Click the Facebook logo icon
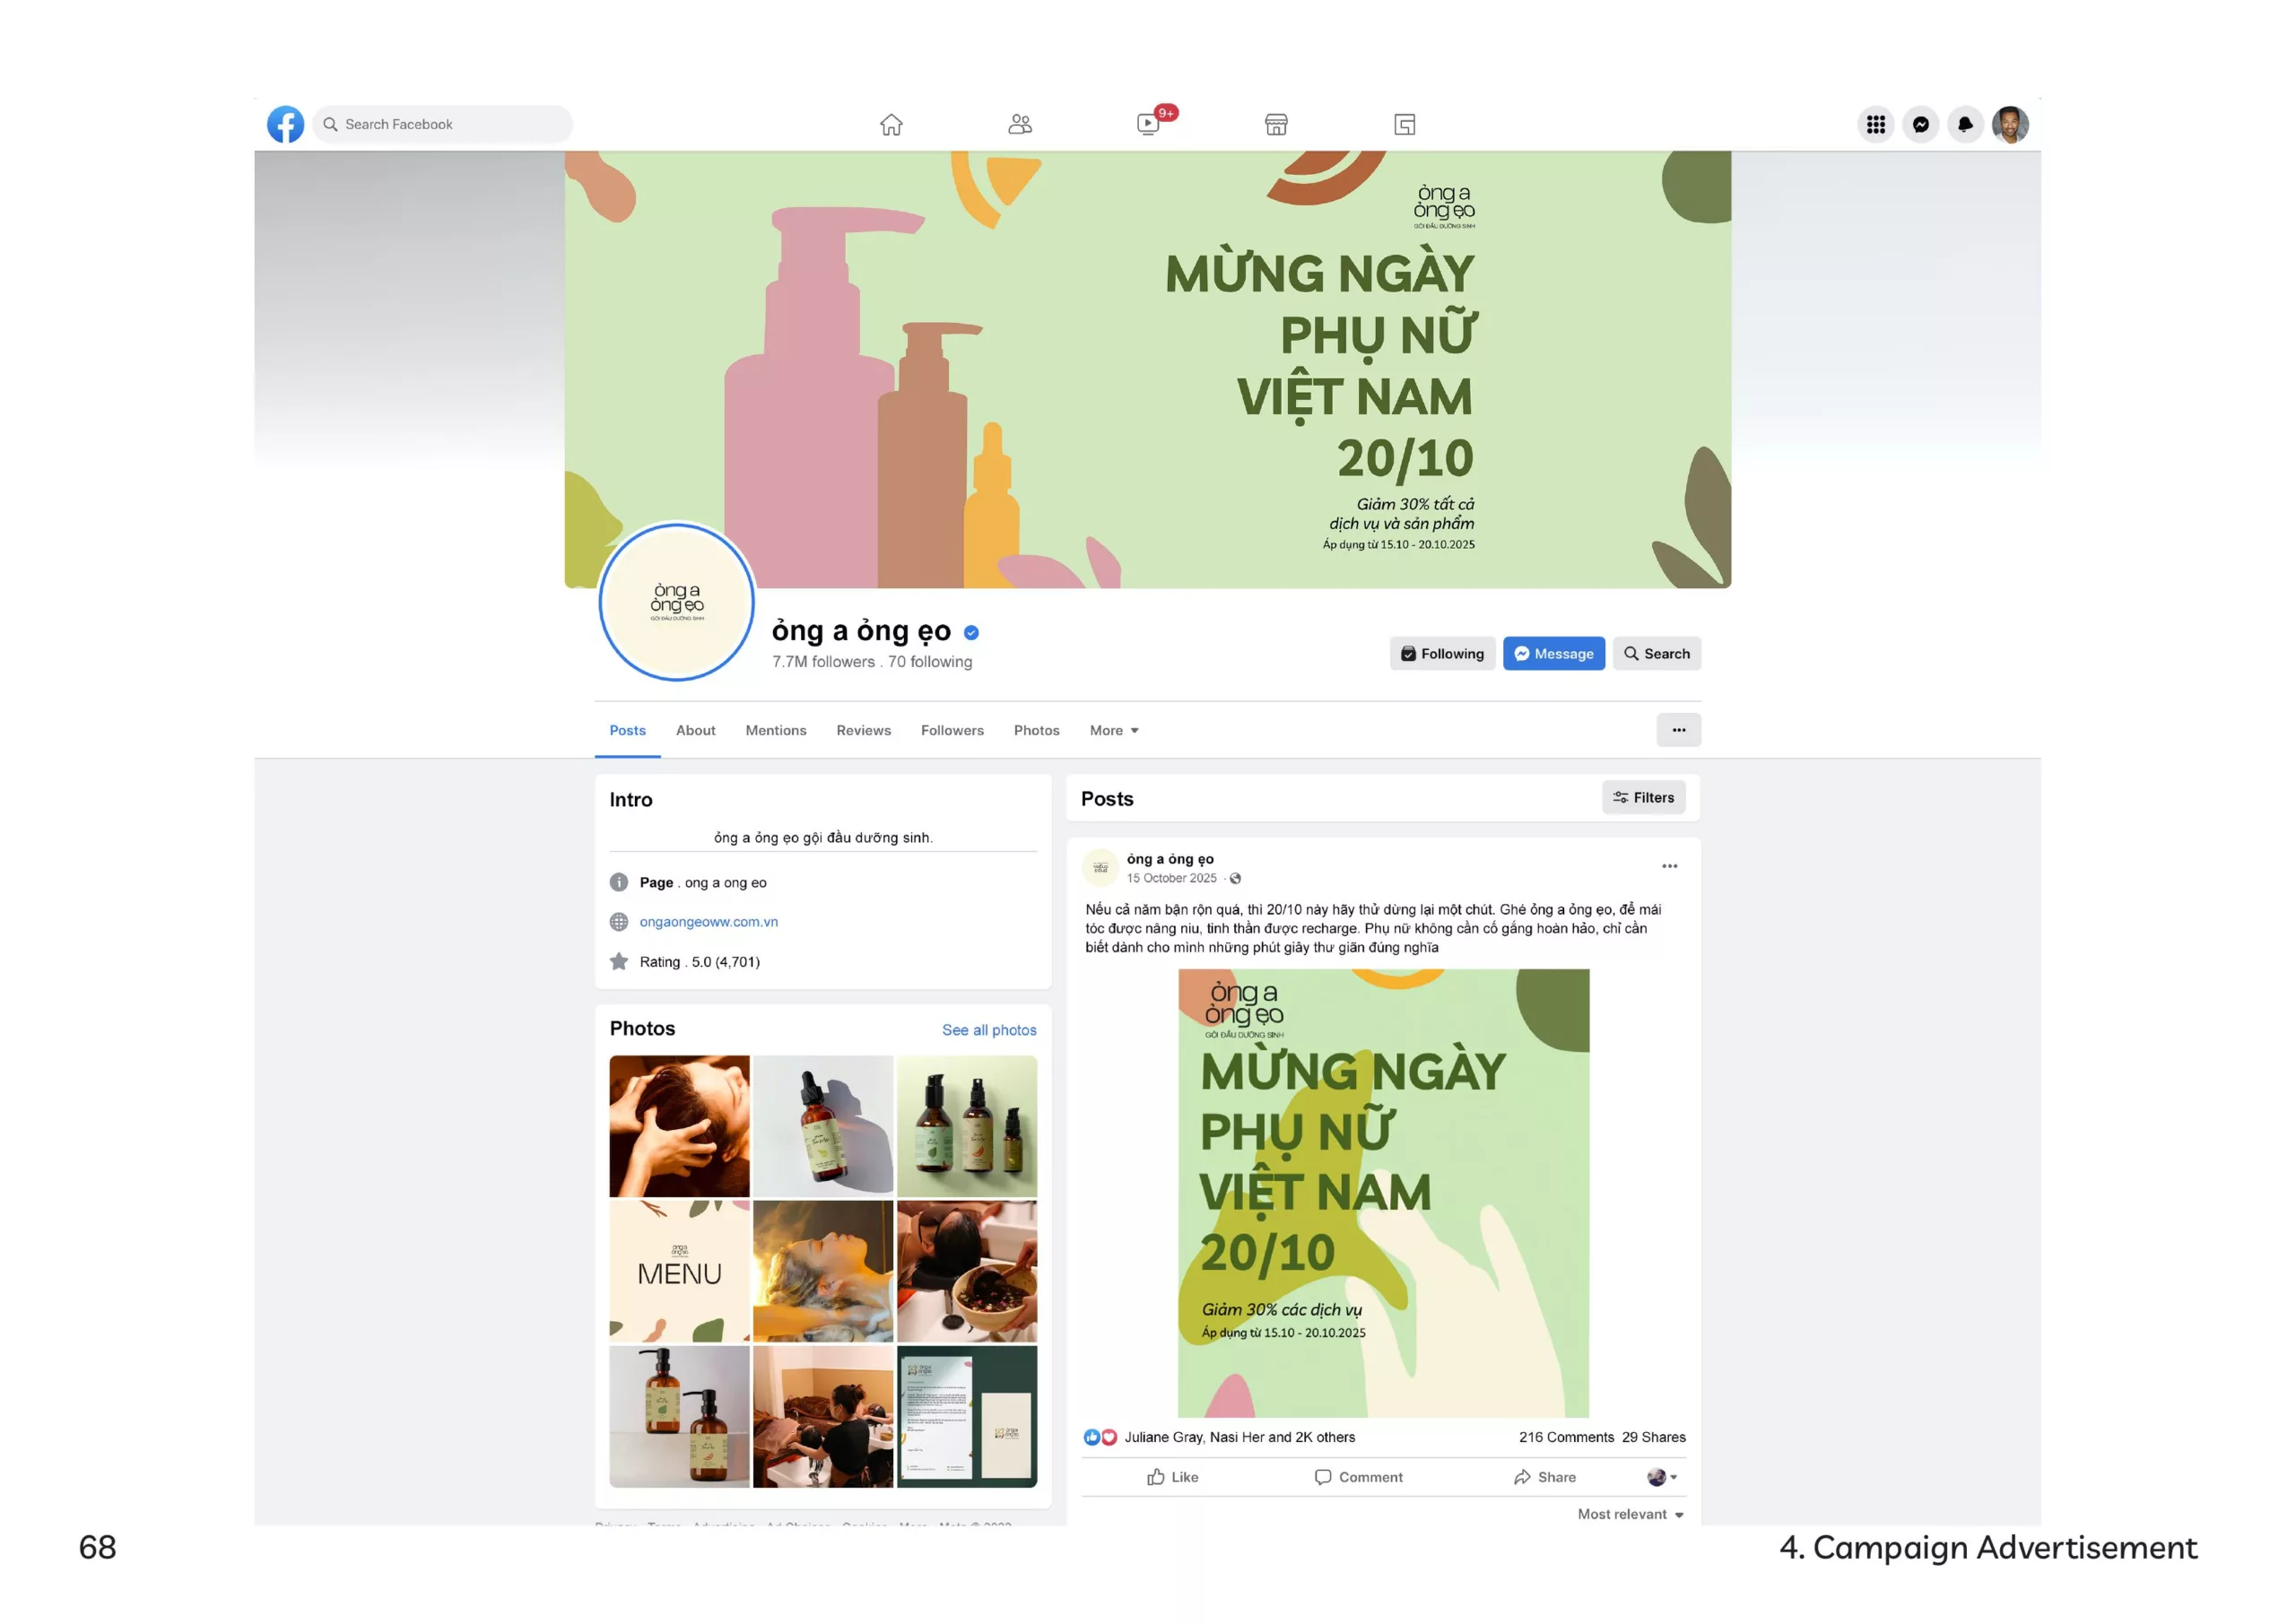2296x1624 pixels. click(285, 124)
